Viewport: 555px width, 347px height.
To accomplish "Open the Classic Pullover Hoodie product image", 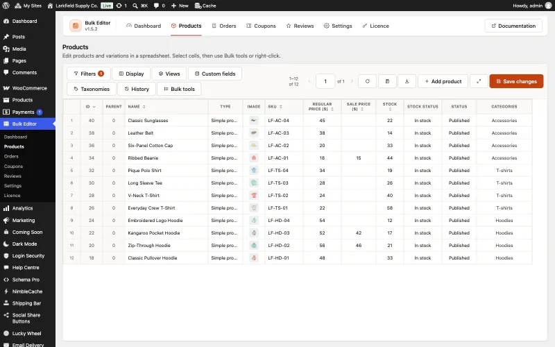I will click(254, 257).
